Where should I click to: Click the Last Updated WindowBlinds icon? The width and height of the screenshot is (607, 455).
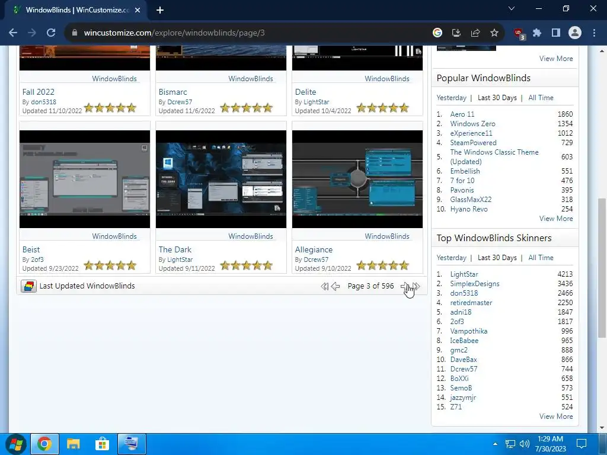click(28, 286)
